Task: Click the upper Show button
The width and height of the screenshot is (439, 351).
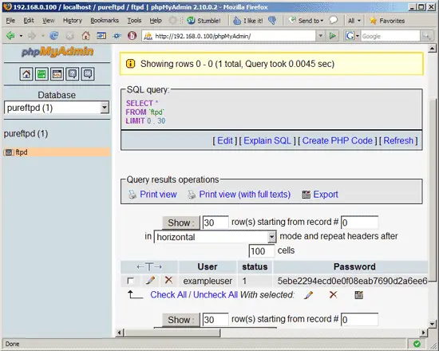Action: point(181,223)
